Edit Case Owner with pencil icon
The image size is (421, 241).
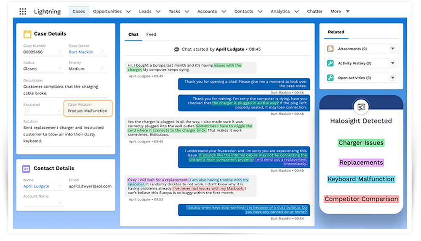click(102, 51)
